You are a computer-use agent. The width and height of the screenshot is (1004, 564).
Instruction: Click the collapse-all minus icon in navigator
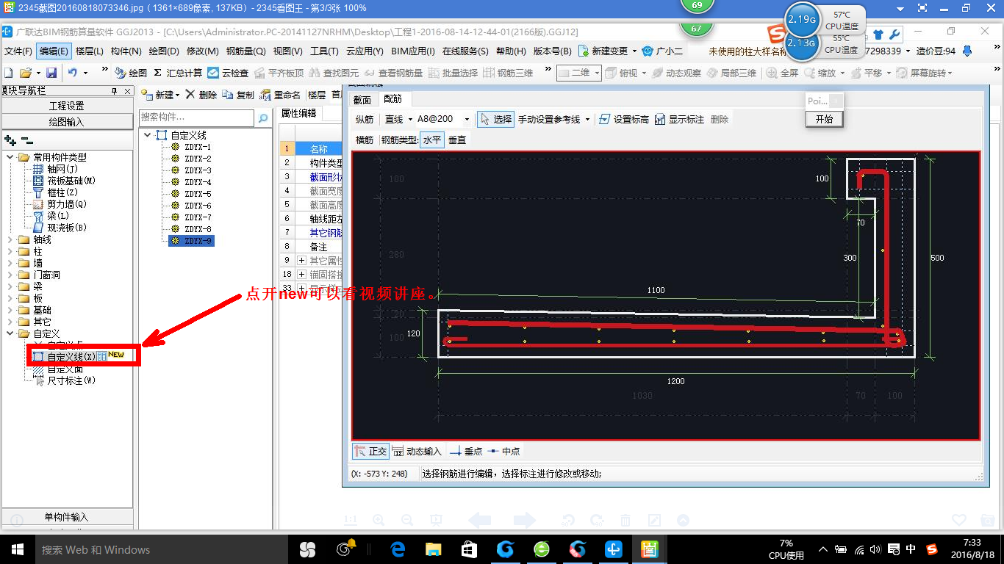[26, 140]
